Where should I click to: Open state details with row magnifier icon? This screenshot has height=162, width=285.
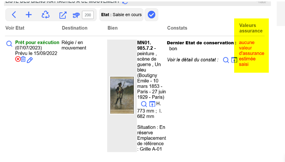click(9, 44)
